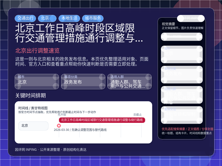The image size is (222, 166).
Task: Select the 北京 tag pill
Action: coord(47,18)
